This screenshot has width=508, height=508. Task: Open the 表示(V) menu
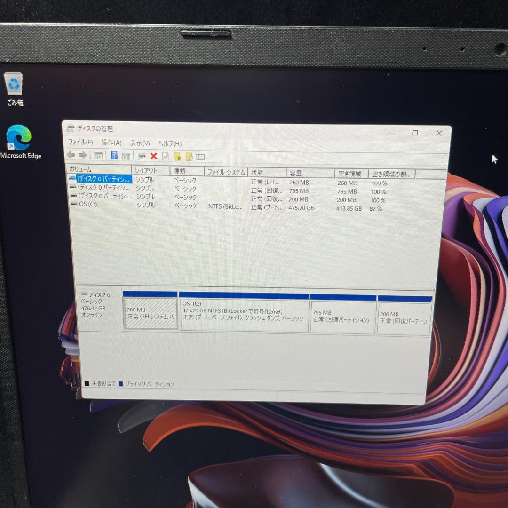[139, 143]
